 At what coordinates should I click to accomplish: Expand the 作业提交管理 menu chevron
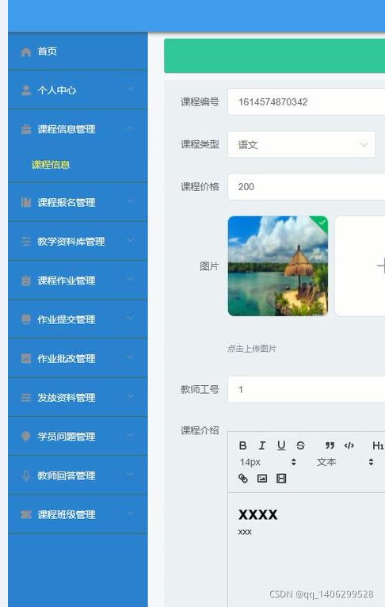(131, 318)
